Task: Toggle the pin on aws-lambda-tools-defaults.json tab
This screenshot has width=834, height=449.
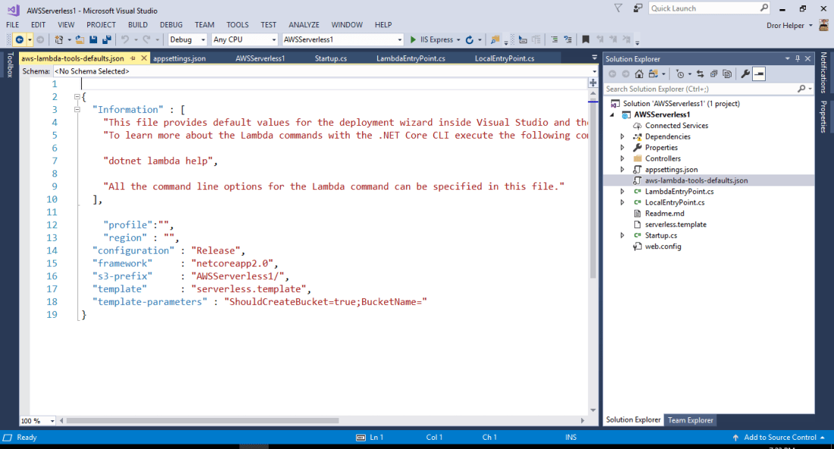Action: pos(133,58)
